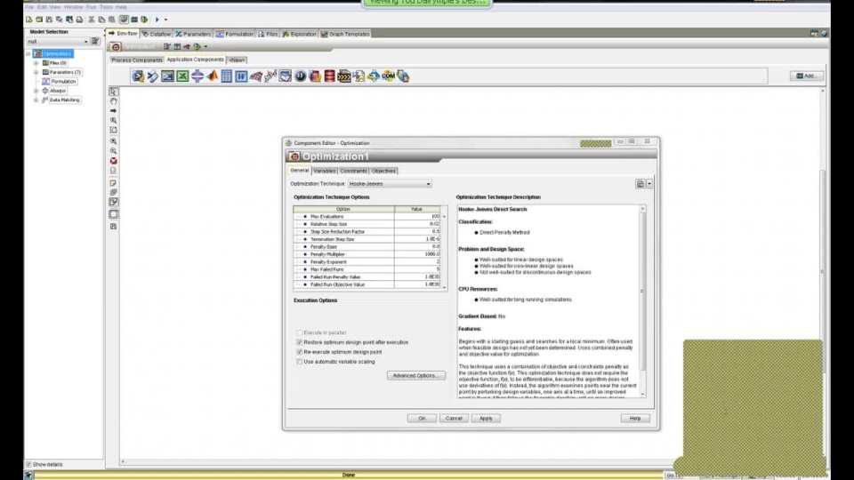Click the Help button
This screenshot has width=854, height=480.
pyautogui.click(x=635, y=419)
